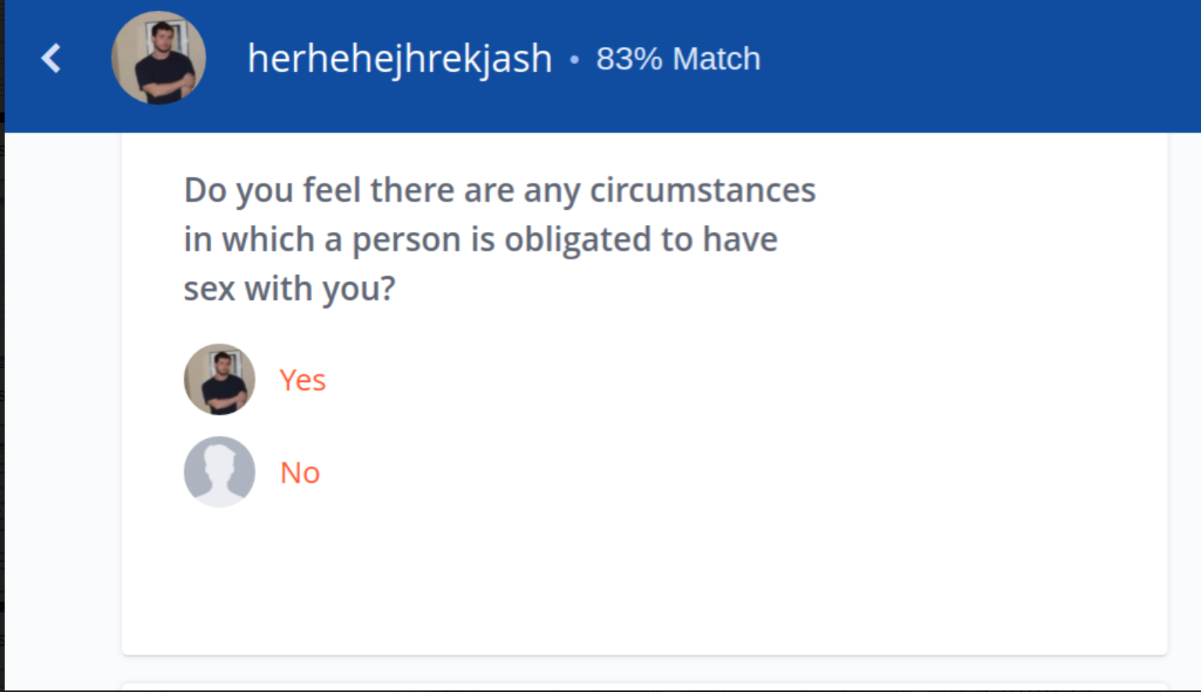Open the next question card peeking at the bottom

pos(644,687)
